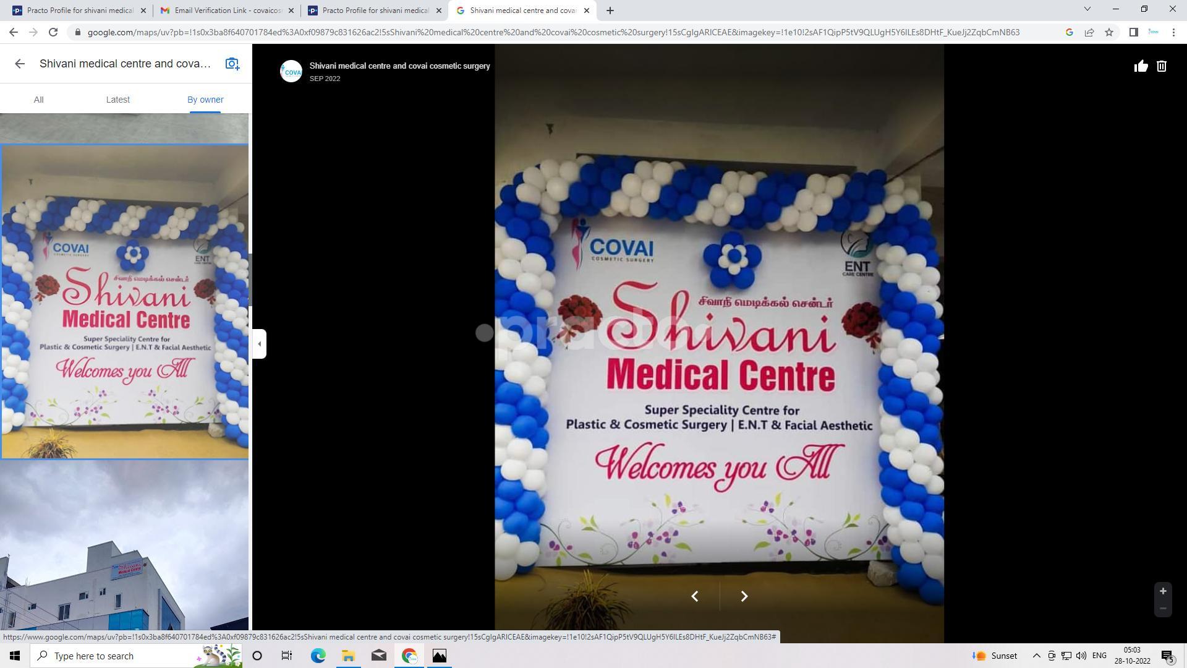Image resolution: width=1187 pixels, height=668 pixels.
Task: Open the building exterior thumbnail
Action: tap(124, 546)
